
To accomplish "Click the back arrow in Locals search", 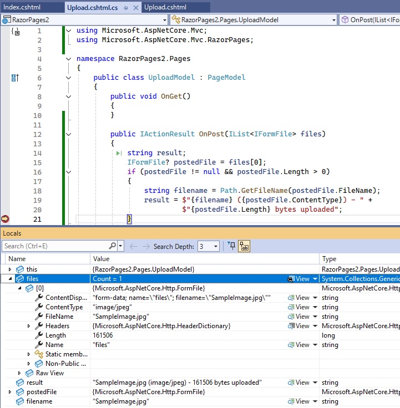I will point(133,246).
